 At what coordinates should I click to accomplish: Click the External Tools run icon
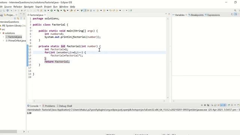[64, 10]
